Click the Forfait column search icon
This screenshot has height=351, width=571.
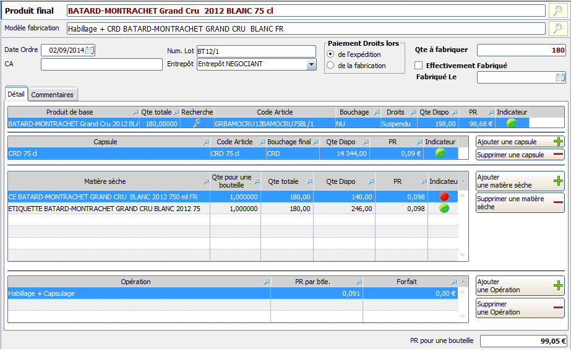(454, 282)
